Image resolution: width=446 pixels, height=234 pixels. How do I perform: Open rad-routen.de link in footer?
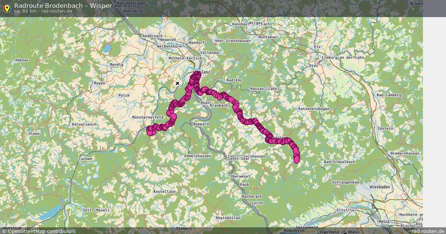[x=428, y=231]
